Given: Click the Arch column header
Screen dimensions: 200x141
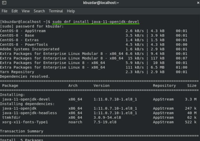Looking at the screenshot, I should pos(73,86).
